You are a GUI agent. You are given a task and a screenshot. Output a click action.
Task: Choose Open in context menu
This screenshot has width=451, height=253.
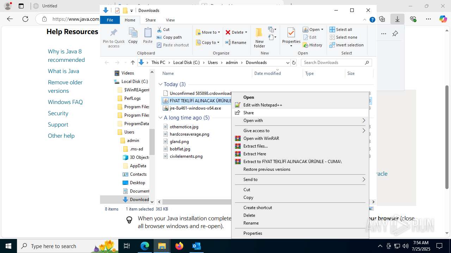click(x=300, y=97)
